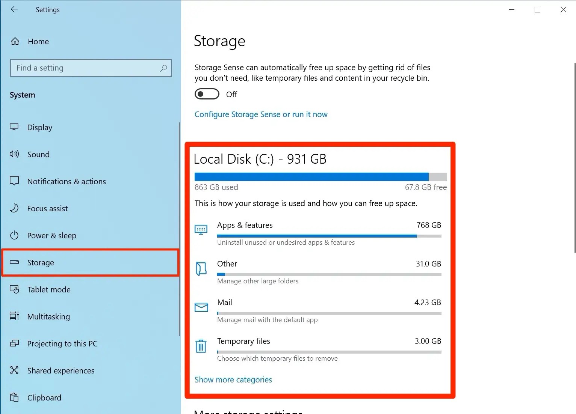This screenshot has width=576, height=414.
Task: Select Sound in the sidebar
Action: (38, 155)
